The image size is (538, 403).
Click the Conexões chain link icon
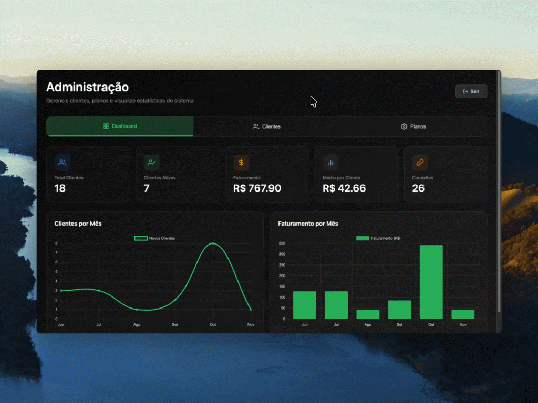(x=420, y=162)
